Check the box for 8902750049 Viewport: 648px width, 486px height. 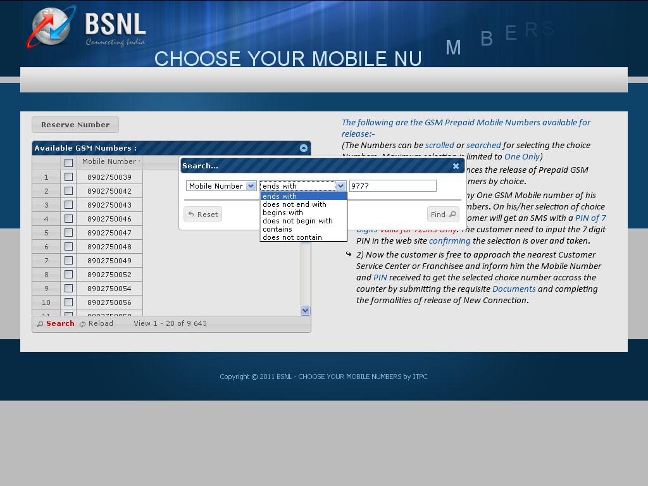tap(68, 260)
